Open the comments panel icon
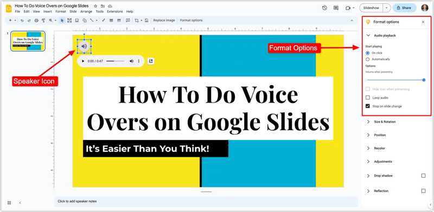The image size is (434, 212). 336,8
